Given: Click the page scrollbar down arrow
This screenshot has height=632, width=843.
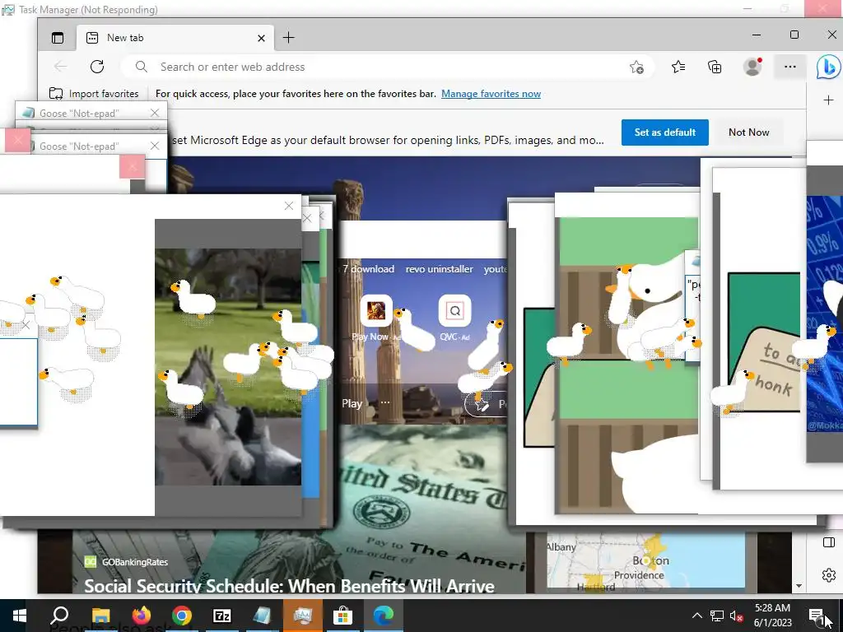Looking at the screenshot, I should pyautogui.click(x=799, y=586).
